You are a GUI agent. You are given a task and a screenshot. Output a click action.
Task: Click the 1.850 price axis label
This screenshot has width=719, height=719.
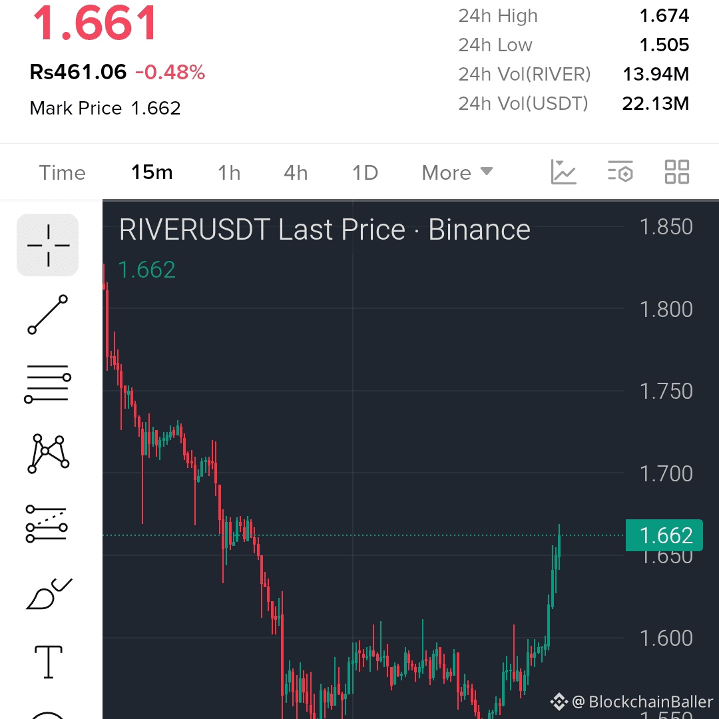[666, 226]
